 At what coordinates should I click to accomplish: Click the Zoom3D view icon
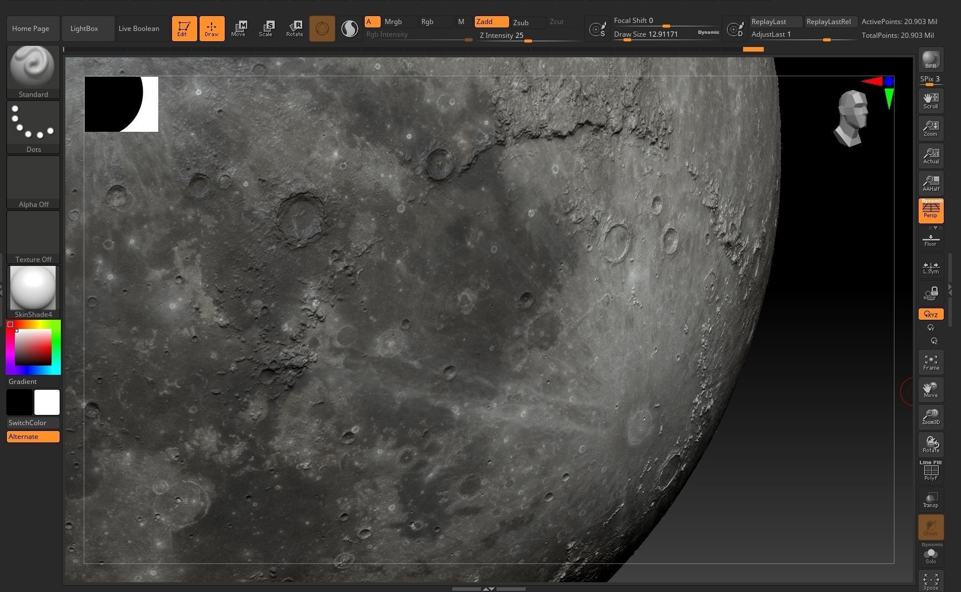931,417
